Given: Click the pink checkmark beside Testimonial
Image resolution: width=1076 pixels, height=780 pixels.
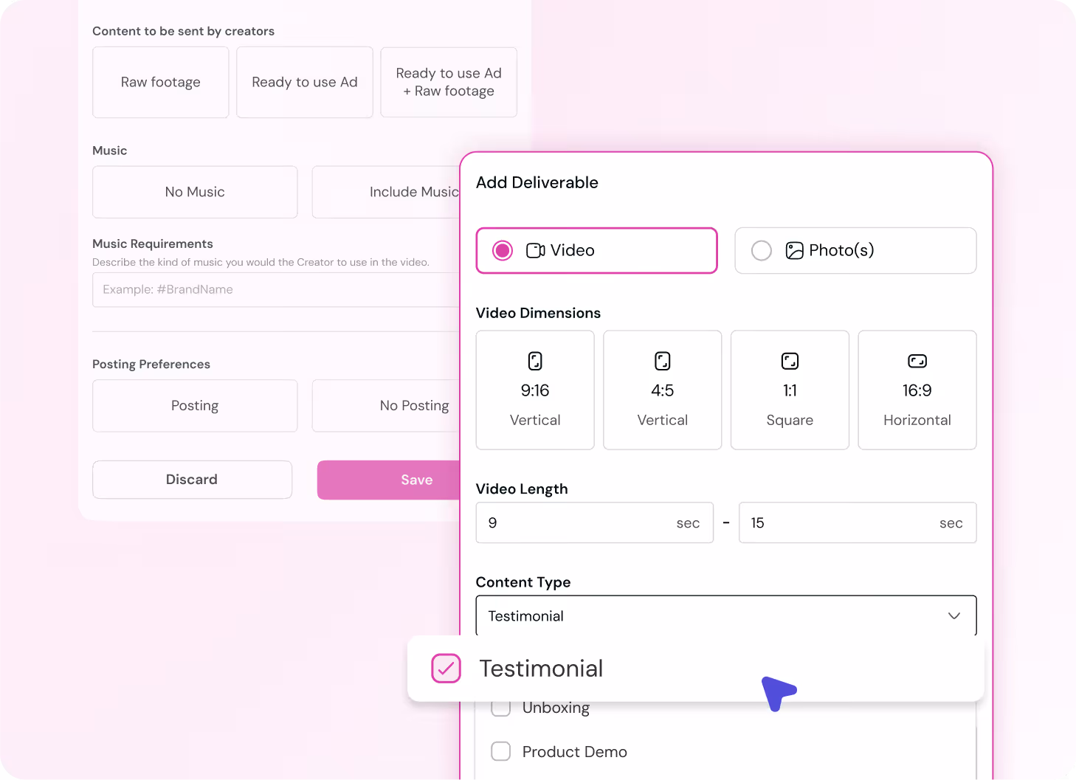Looking at the screenshot, I should pos(446,669).
